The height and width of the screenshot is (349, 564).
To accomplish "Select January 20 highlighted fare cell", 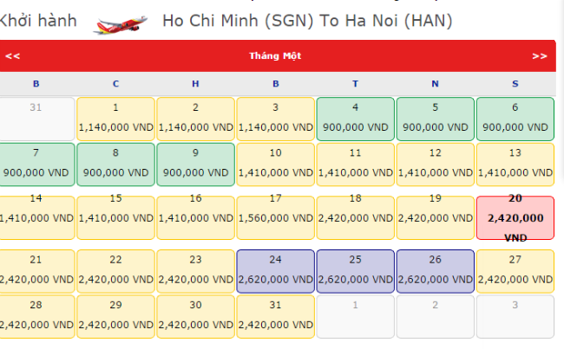I will coord(515,217).
